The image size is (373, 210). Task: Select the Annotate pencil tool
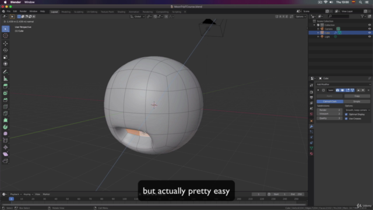click(5, 72)
